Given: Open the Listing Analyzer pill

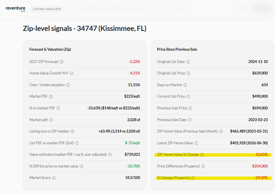Looking at the screenshot, I should [47, 9].
